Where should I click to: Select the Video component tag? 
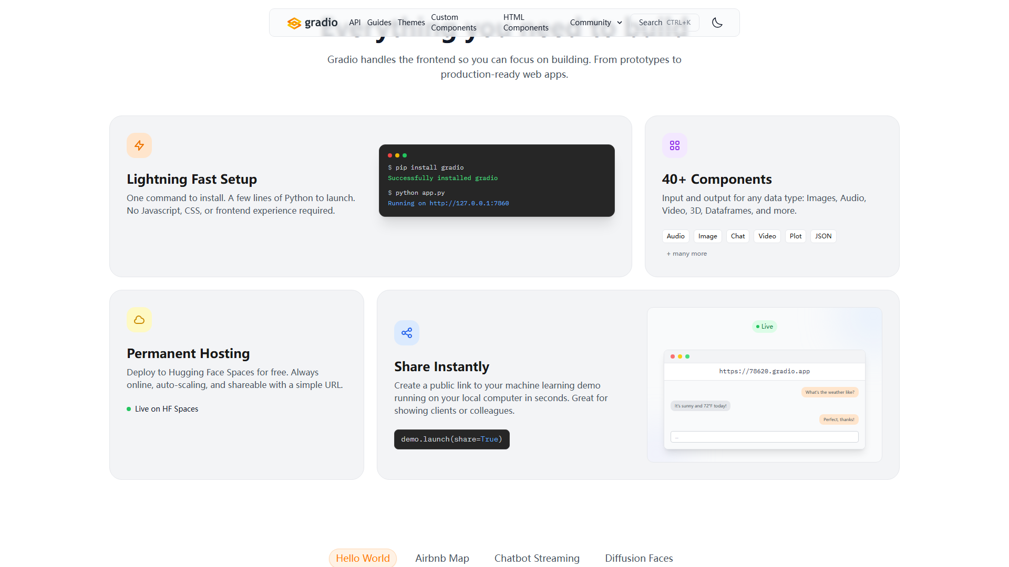[x=767, y=236]
